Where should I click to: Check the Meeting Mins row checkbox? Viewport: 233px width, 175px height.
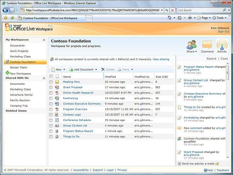(x=51, y=82)
